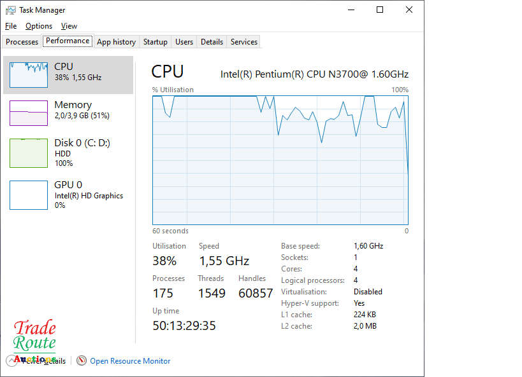Image resolution: width=522 pixels, height=377 pixels.
Task: Select the CPU mini graph thumbnail
Action: click(29, 75)
